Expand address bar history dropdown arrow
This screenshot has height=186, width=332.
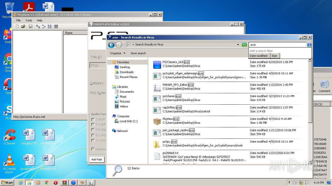[x=238, y=45]
